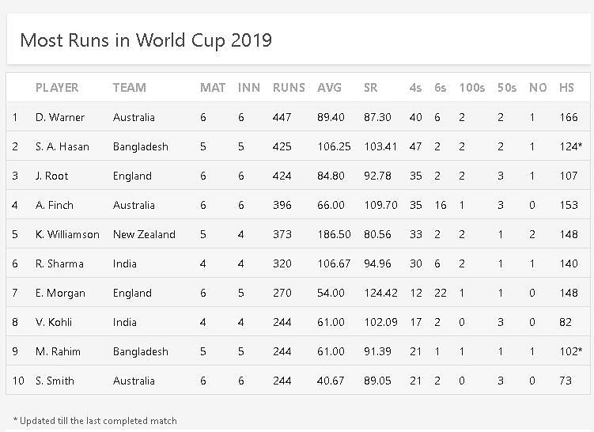The width and height of the screenshot is (594, 432).
Task: Select A. Finch player name
Action: pyautogui.click(x=55, y=205)
